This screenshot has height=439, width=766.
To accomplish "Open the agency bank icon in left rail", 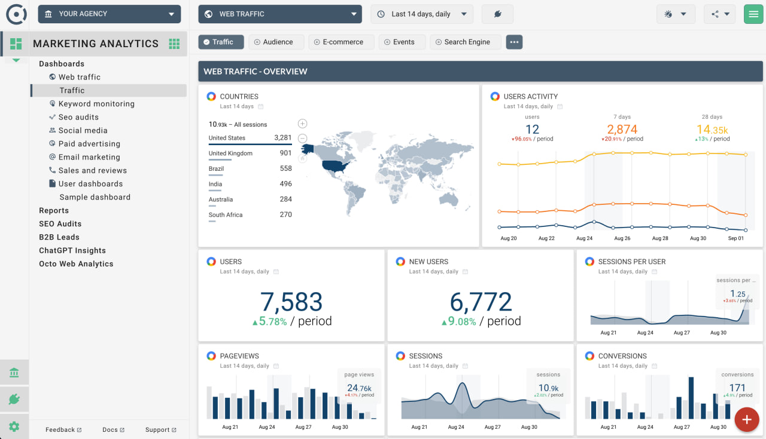I will [14, 373].
